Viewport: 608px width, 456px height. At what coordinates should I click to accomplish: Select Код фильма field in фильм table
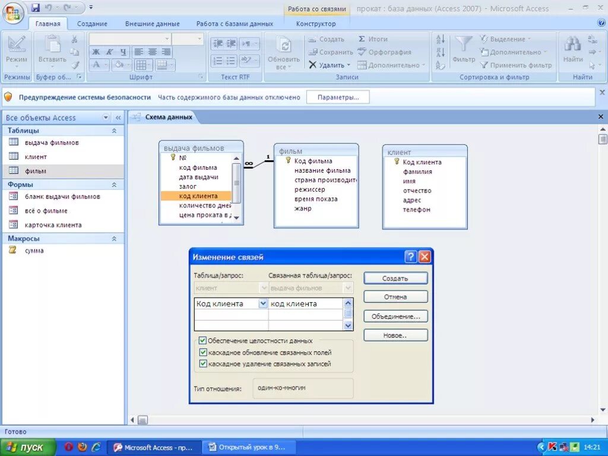point(313,161)
